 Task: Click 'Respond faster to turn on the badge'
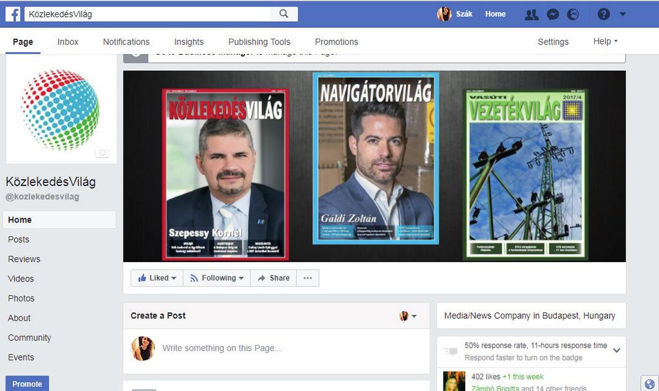(x=523, y=358)
